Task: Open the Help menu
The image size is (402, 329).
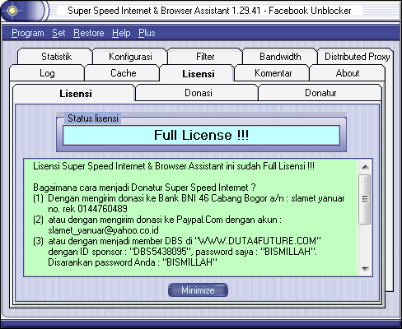Action: pyautogui.click(x=121, y=33)
